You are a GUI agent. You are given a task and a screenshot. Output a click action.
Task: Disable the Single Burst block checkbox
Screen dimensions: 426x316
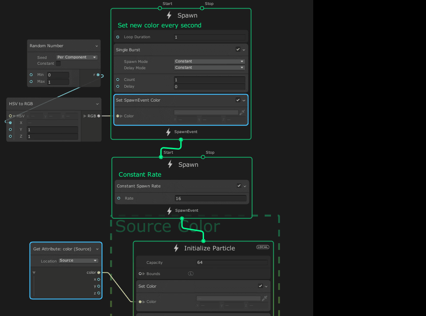(238, 49)
